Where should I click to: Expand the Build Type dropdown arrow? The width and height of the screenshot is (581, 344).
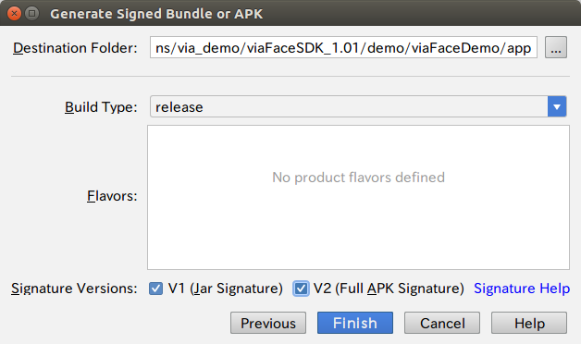tap(557, 106)
